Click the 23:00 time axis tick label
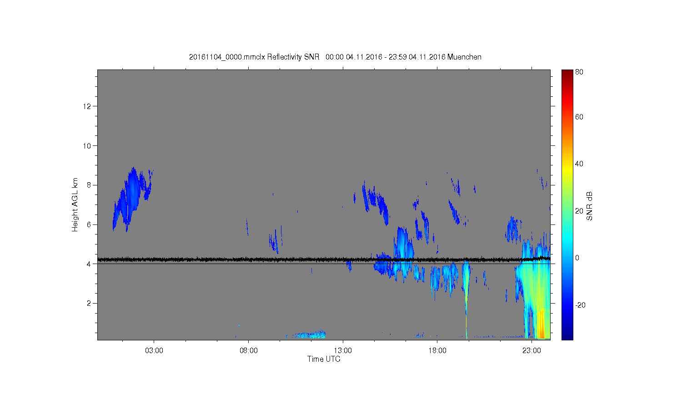The height and width of the screenshot is (409, 682). 532,351
